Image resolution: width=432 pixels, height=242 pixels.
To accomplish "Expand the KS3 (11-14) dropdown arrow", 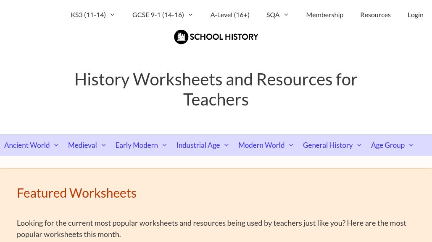I will 112,15.
